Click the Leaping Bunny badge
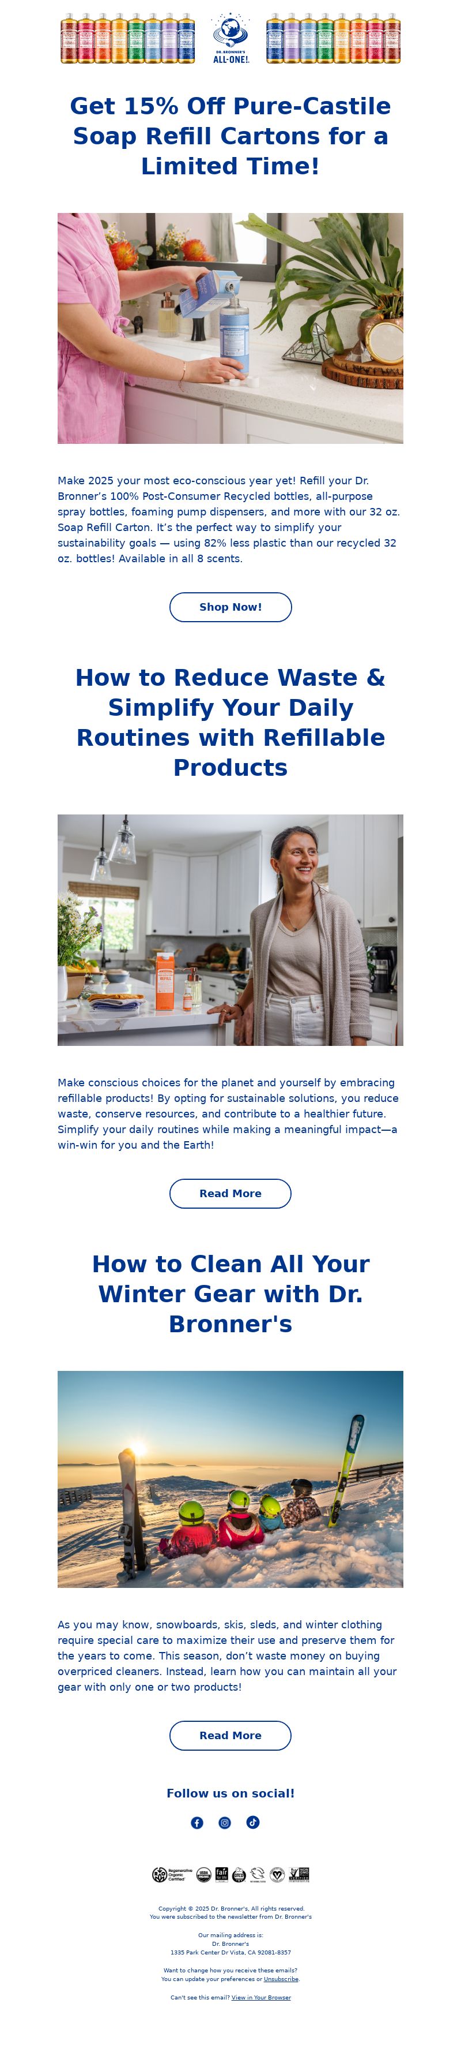 click(257, 1874)
